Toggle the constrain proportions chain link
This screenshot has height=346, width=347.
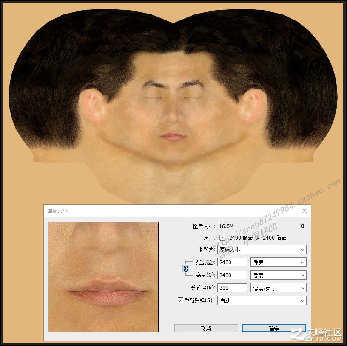click(186, 269)
